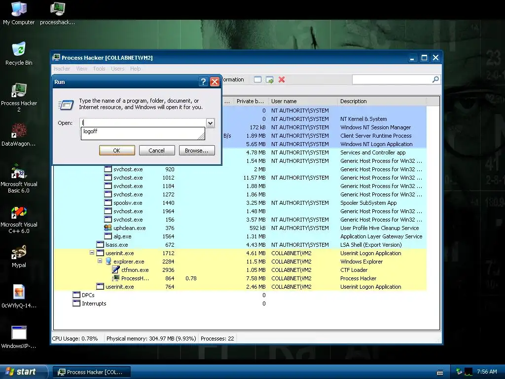Select spoolsv.exe process row

coord(240,203)
